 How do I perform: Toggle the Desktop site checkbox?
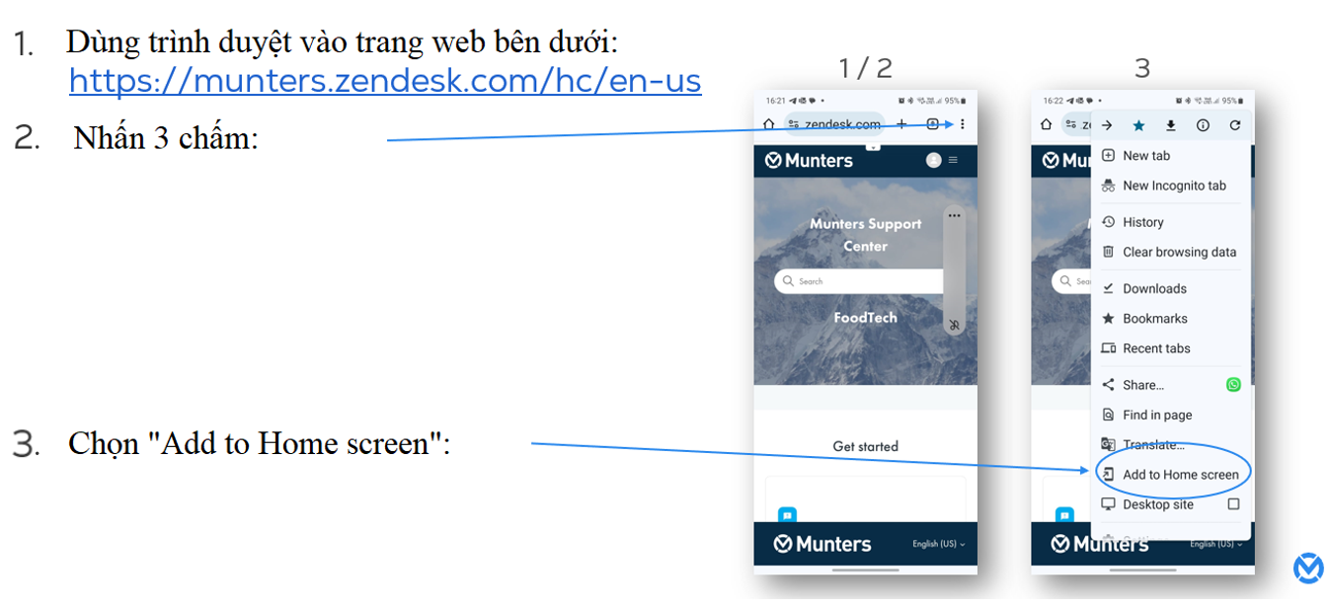(x=1233, y=504)
